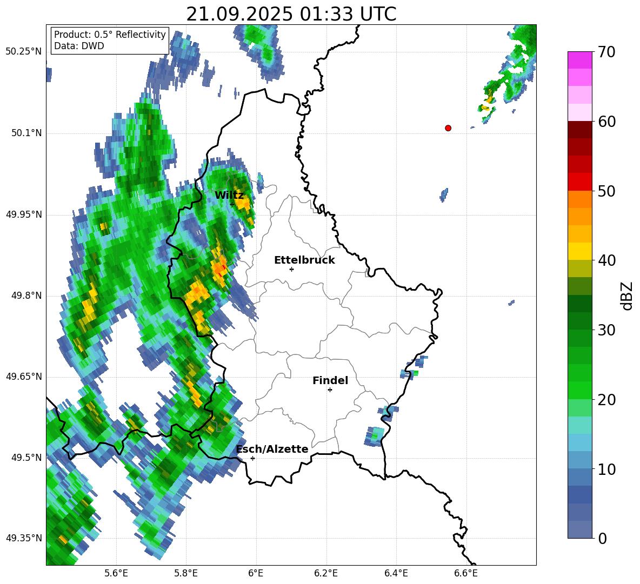Click the 50.25°N latitude tick label
This screenshot has width=640, height=584.
(24, 52)
